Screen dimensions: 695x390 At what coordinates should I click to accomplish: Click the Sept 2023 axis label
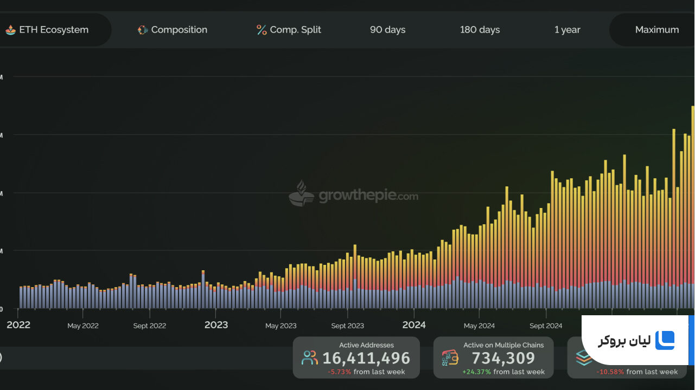pyautogui.click(x=348, y=326)
